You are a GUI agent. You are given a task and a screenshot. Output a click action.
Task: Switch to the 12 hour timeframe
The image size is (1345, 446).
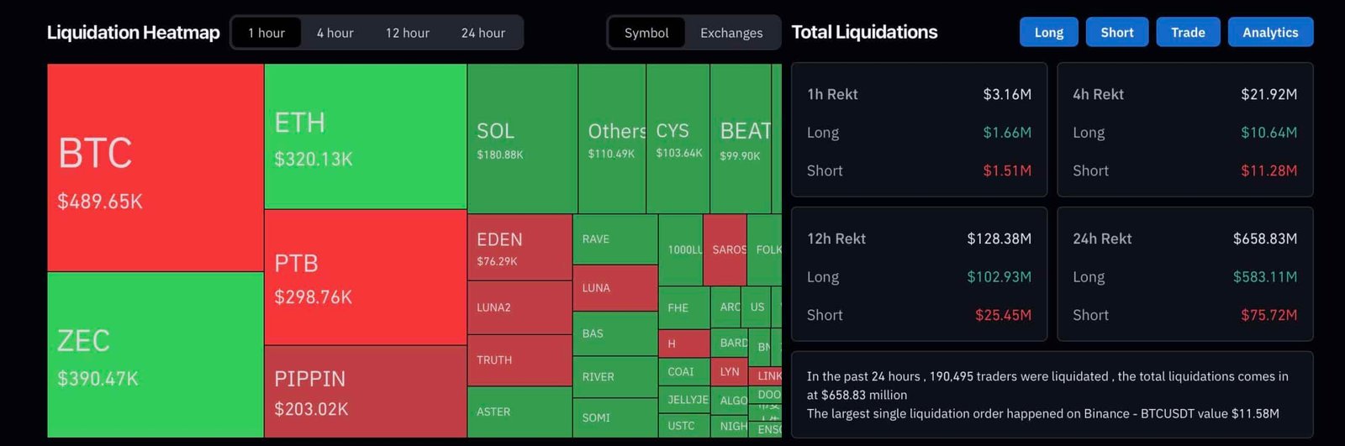(x=407, y=33)
